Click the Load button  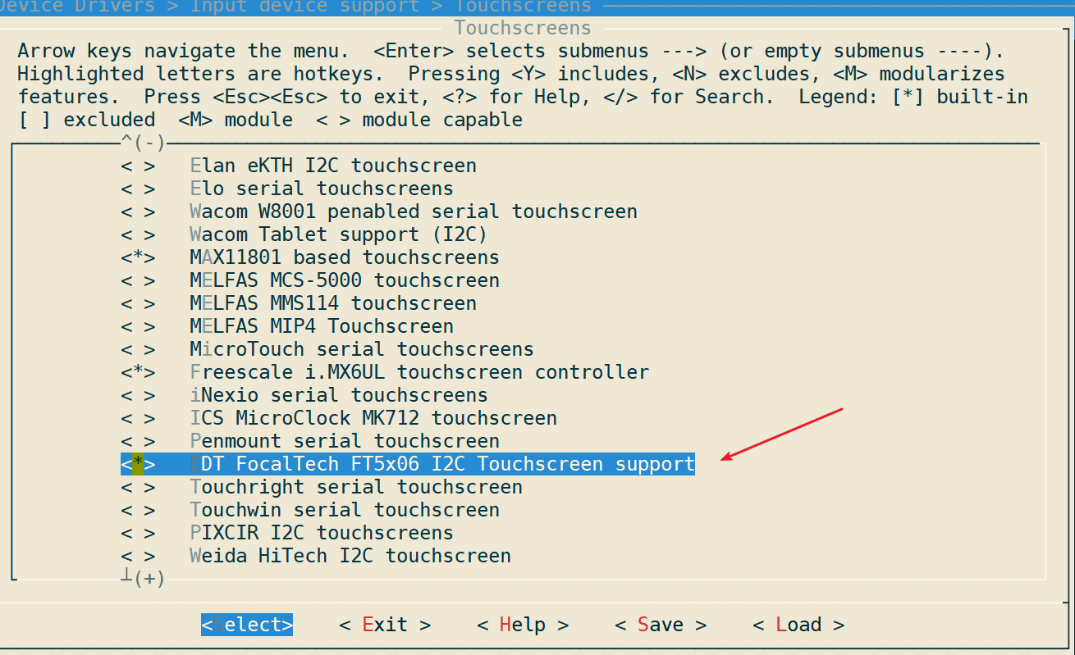pos(798,625)
